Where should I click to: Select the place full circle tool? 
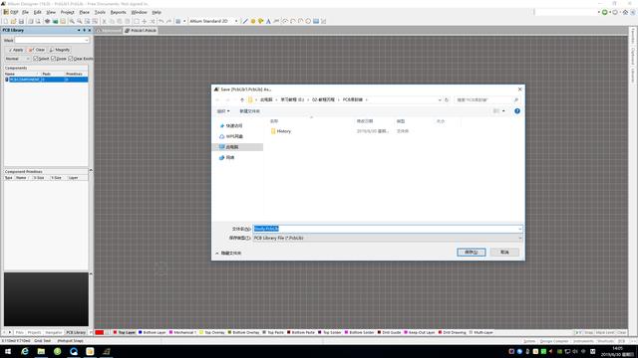308,21
